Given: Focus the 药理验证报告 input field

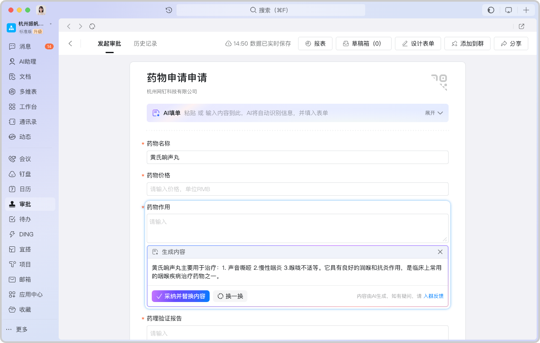Looking at the screenshot, I should tap(298, 333).
